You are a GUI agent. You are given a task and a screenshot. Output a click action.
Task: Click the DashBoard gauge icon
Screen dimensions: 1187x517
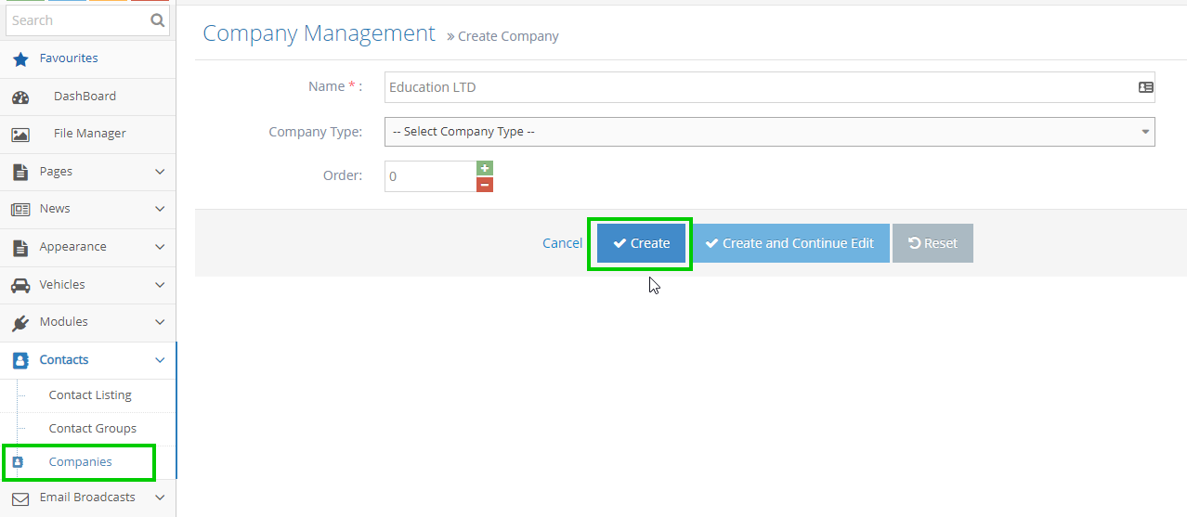(20, 97)
